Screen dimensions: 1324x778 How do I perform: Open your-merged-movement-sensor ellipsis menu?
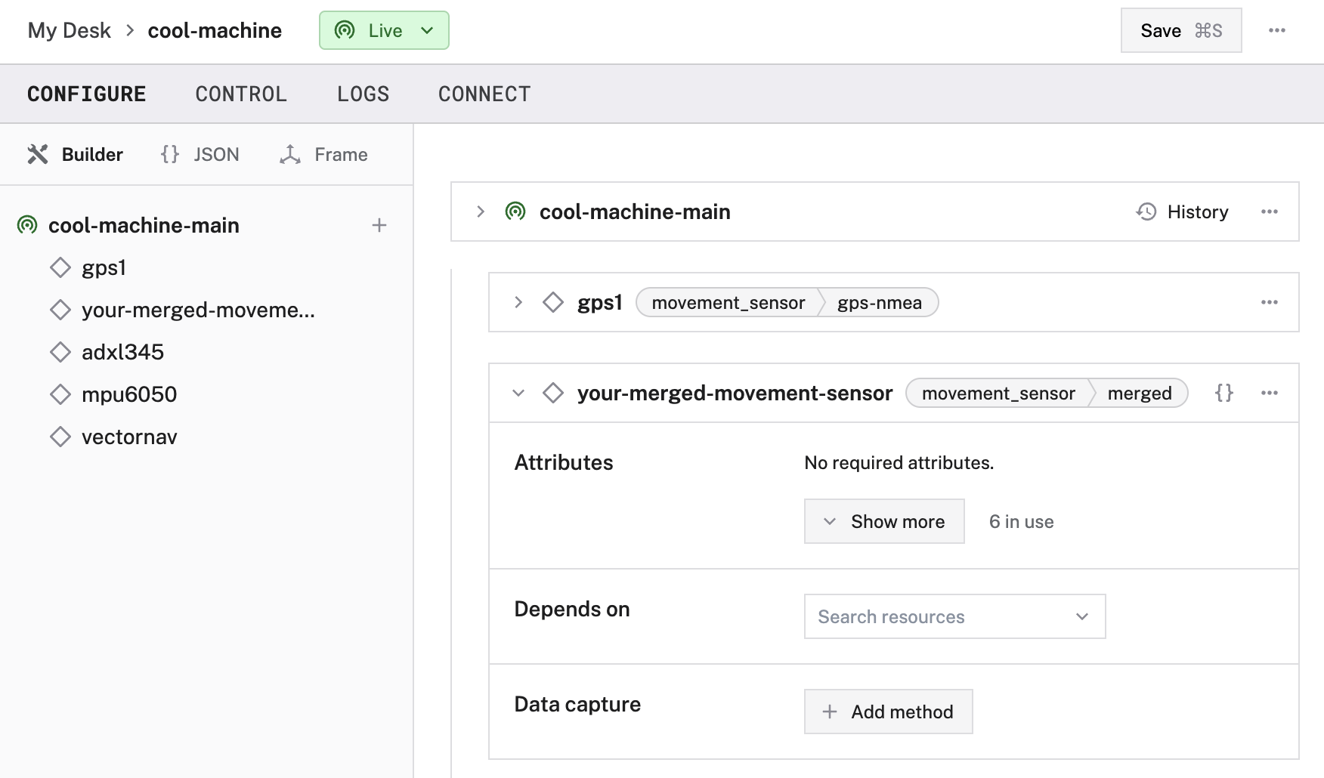click(x=1269, y=393)
